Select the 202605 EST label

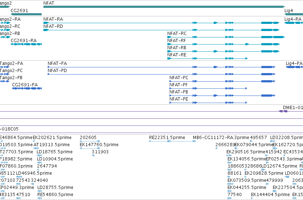pos(88,138)
